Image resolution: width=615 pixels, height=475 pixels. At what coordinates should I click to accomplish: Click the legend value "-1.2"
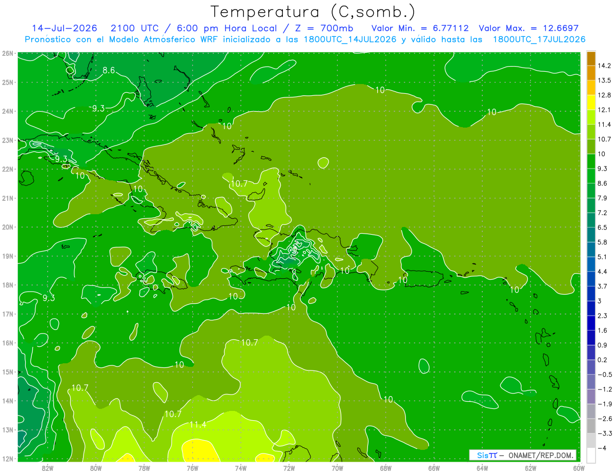(605, 389)
